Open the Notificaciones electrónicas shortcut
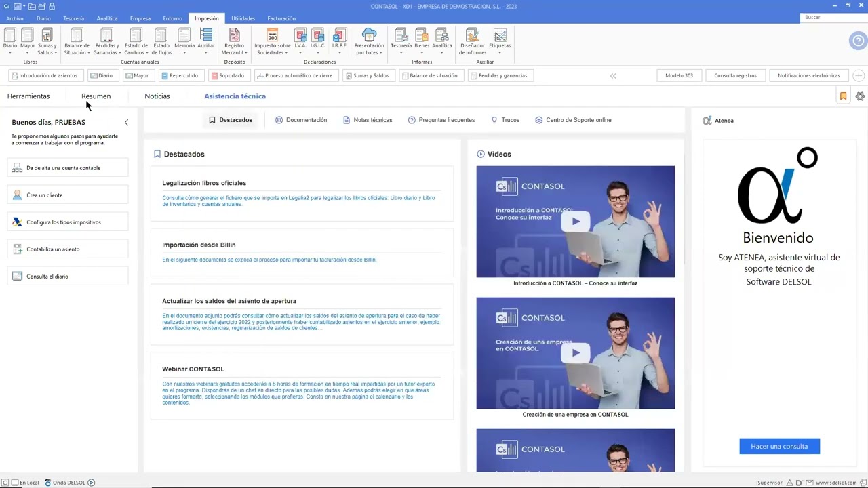 pyautogui.click(x=808, y=76)
